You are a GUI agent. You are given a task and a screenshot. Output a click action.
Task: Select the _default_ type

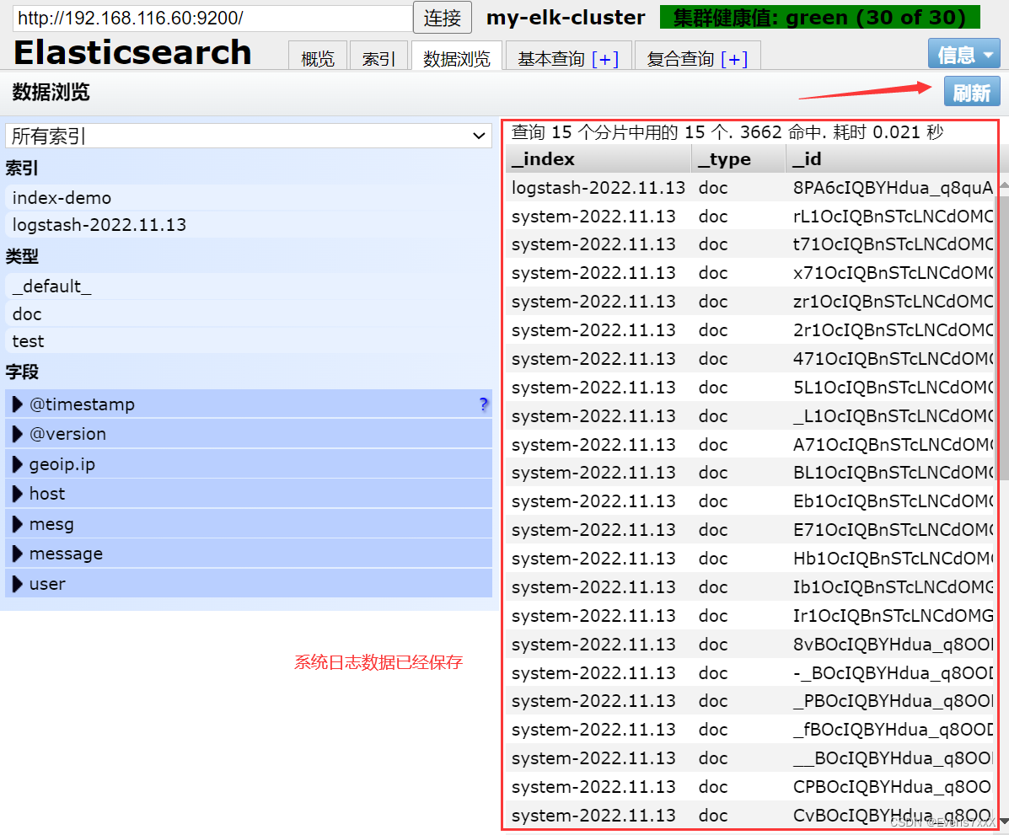(x=249, y=286)
